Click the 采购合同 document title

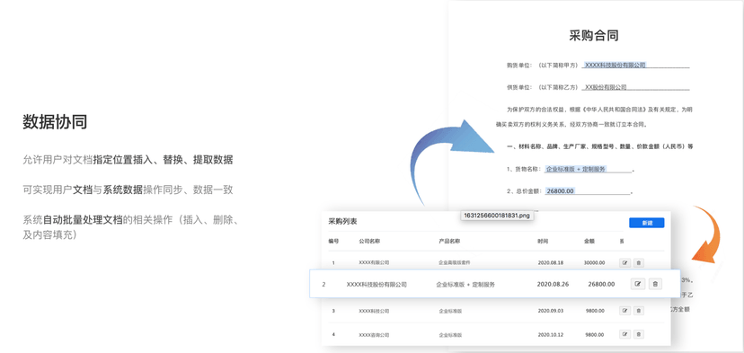click(594, 36)
